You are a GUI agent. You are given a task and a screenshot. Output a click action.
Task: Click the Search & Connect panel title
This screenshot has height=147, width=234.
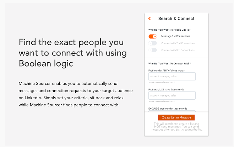pos(176,19)
